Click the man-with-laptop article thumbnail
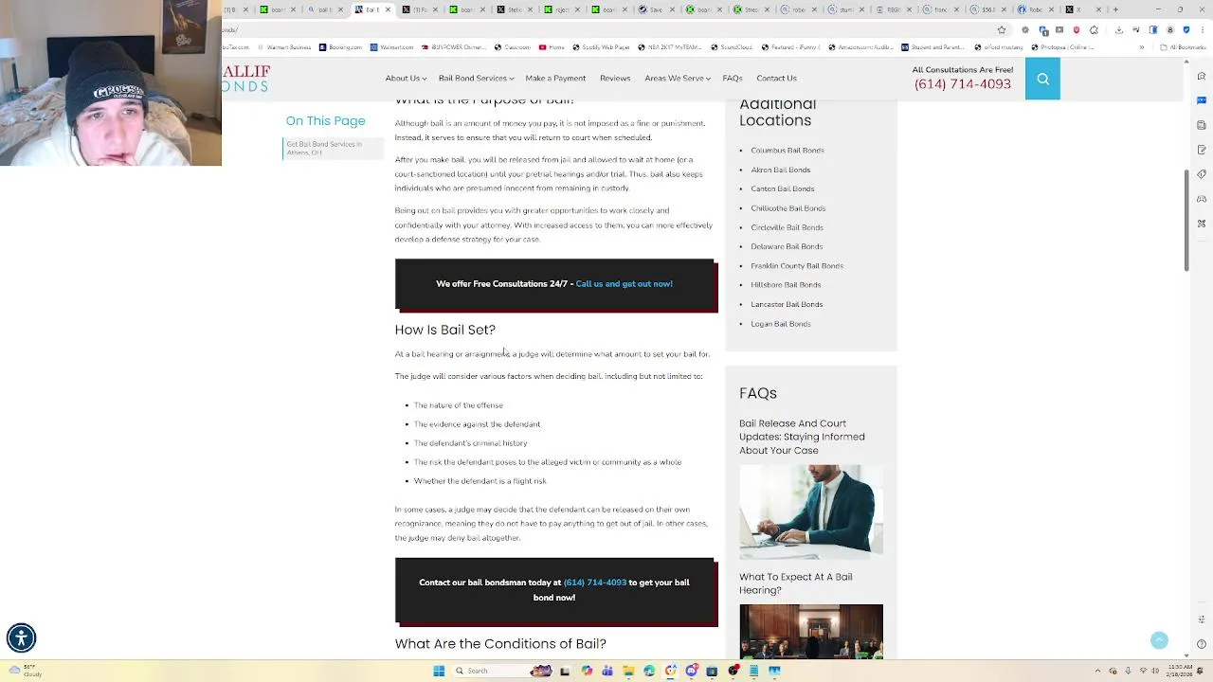This screenshot has height=682, width=1213. coord(811,512)
